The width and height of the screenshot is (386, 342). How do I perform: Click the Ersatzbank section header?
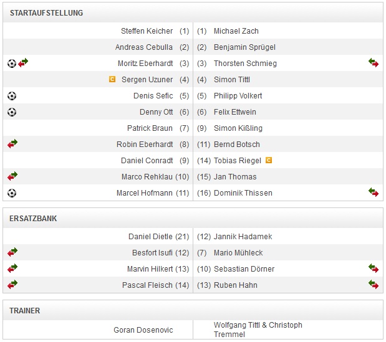[x=34, y=219]
